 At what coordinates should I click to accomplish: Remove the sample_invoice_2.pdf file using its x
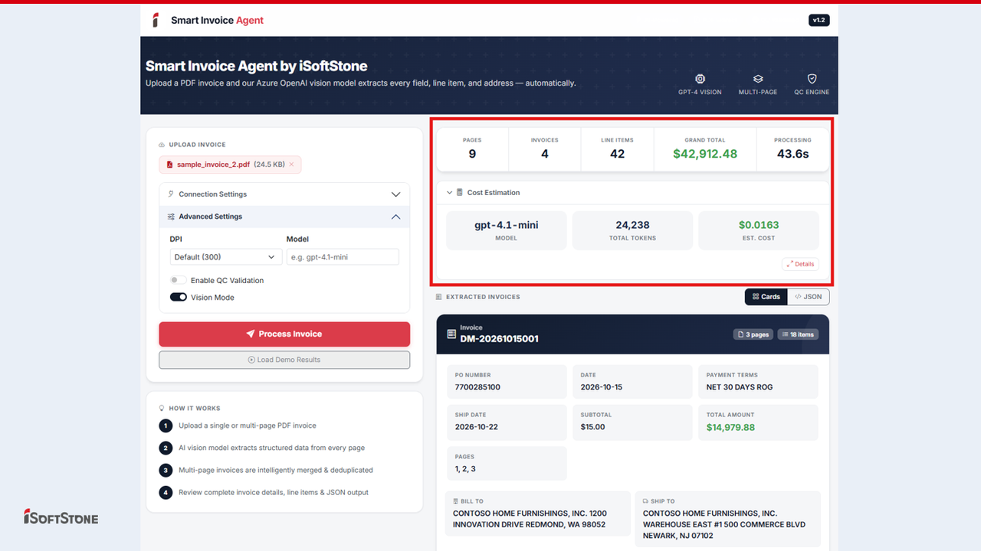point(291,165)
